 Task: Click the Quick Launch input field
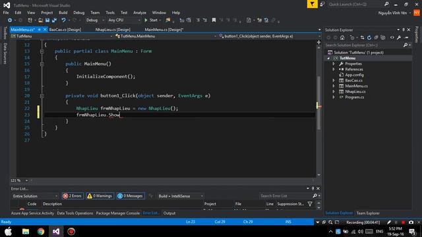tap(355, 5)
